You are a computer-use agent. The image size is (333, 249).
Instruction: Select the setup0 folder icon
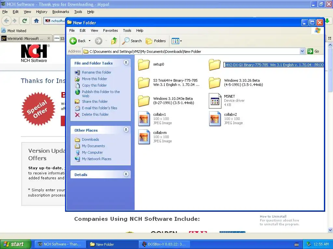(x=144, y=65)
